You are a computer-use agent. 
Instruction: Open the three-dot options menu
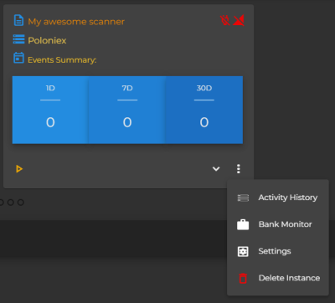tap(239, 169)
